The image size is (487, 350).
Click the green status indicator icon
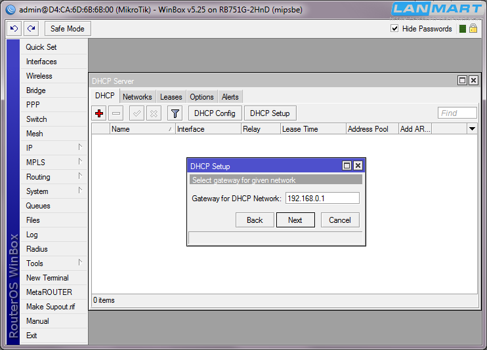click(463, 29)
